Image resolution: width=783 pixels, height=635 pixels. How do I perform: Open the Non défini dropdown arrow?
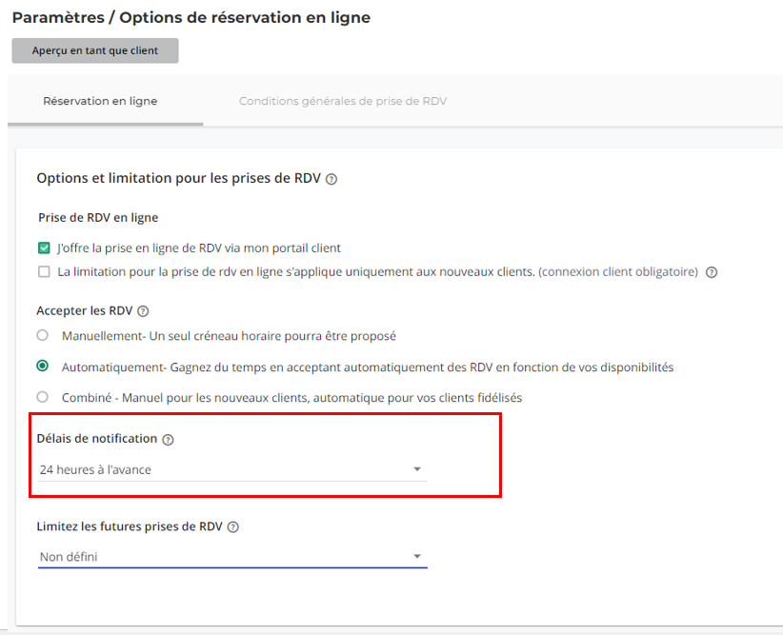[x=417, y=556]
